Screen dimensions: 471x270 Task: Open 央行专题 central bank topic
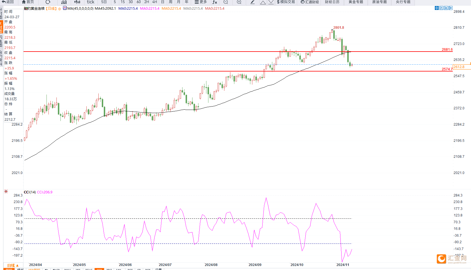(x=403, y=2)
